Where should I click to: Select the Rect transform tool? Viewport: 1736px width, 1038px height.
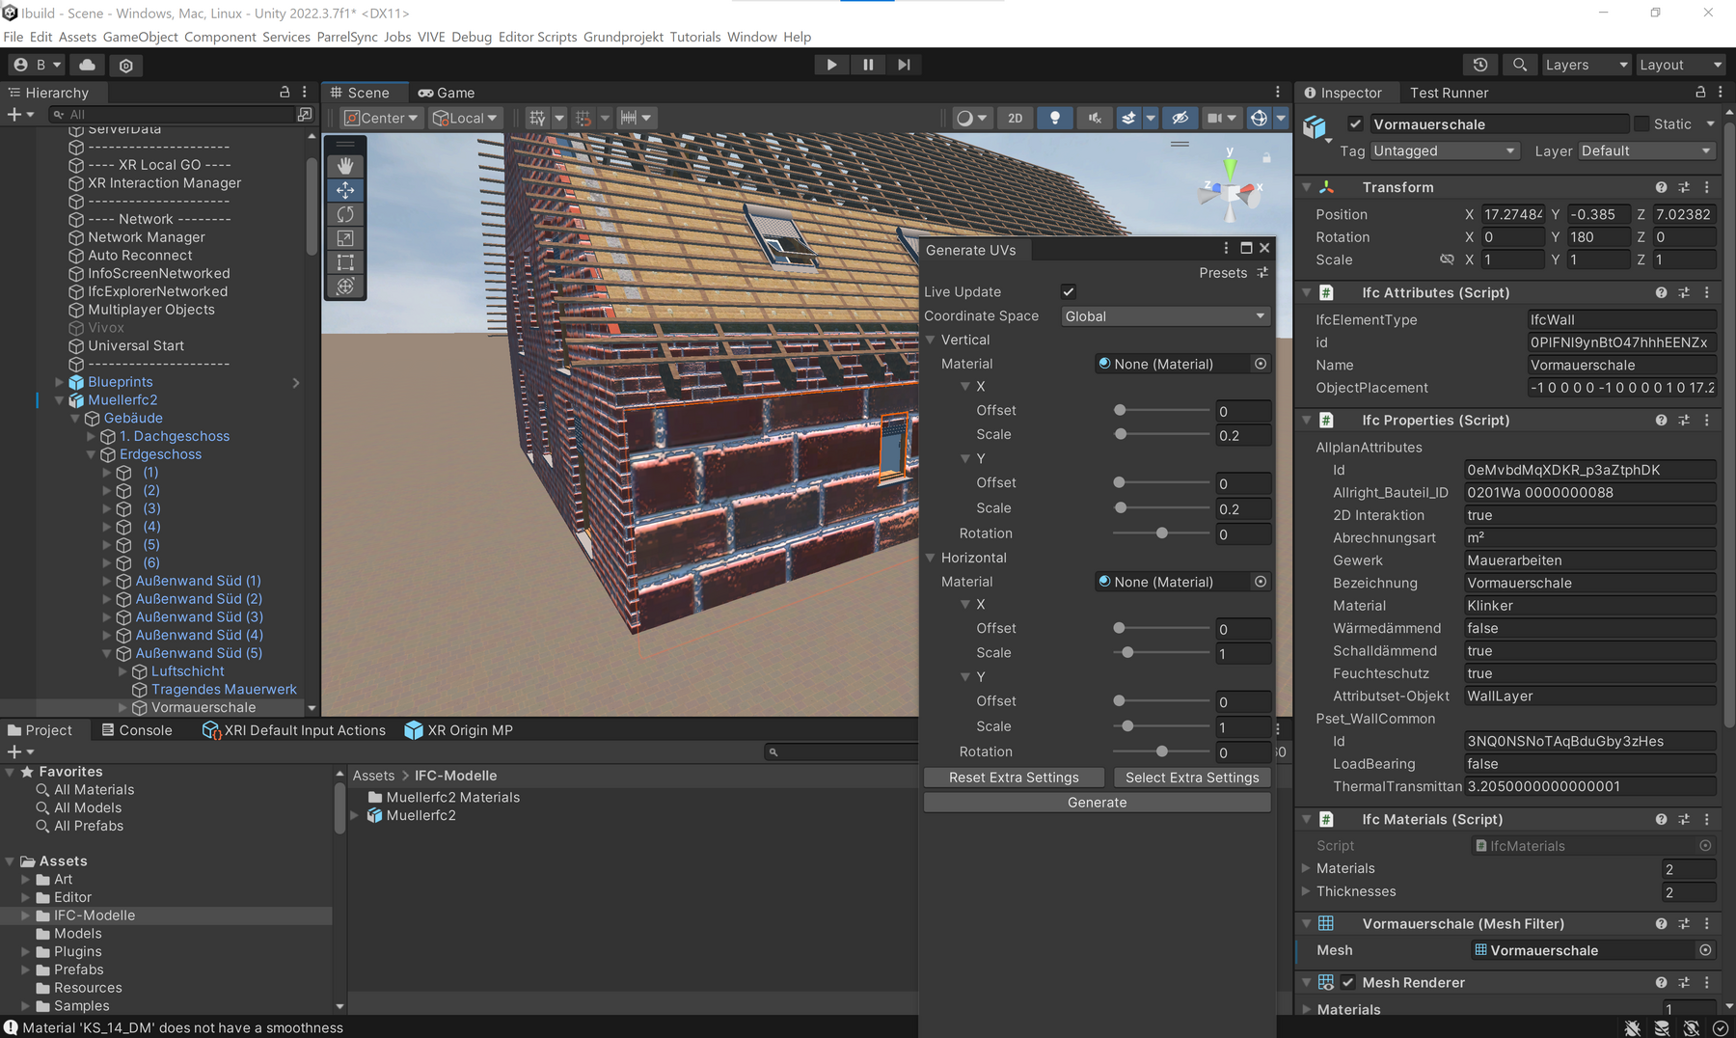[345, 262]
